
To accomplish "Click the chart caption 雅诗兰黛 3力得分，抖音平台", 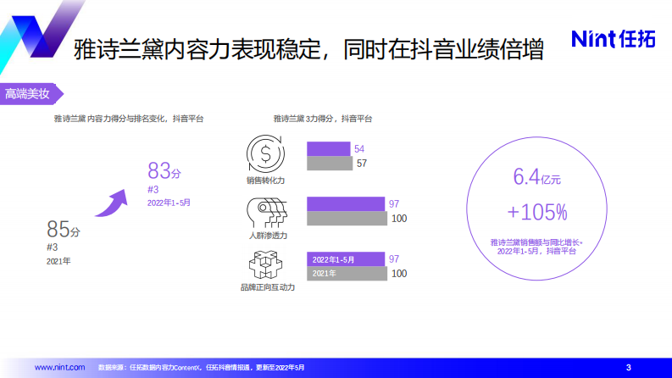I will pos(323,119).
